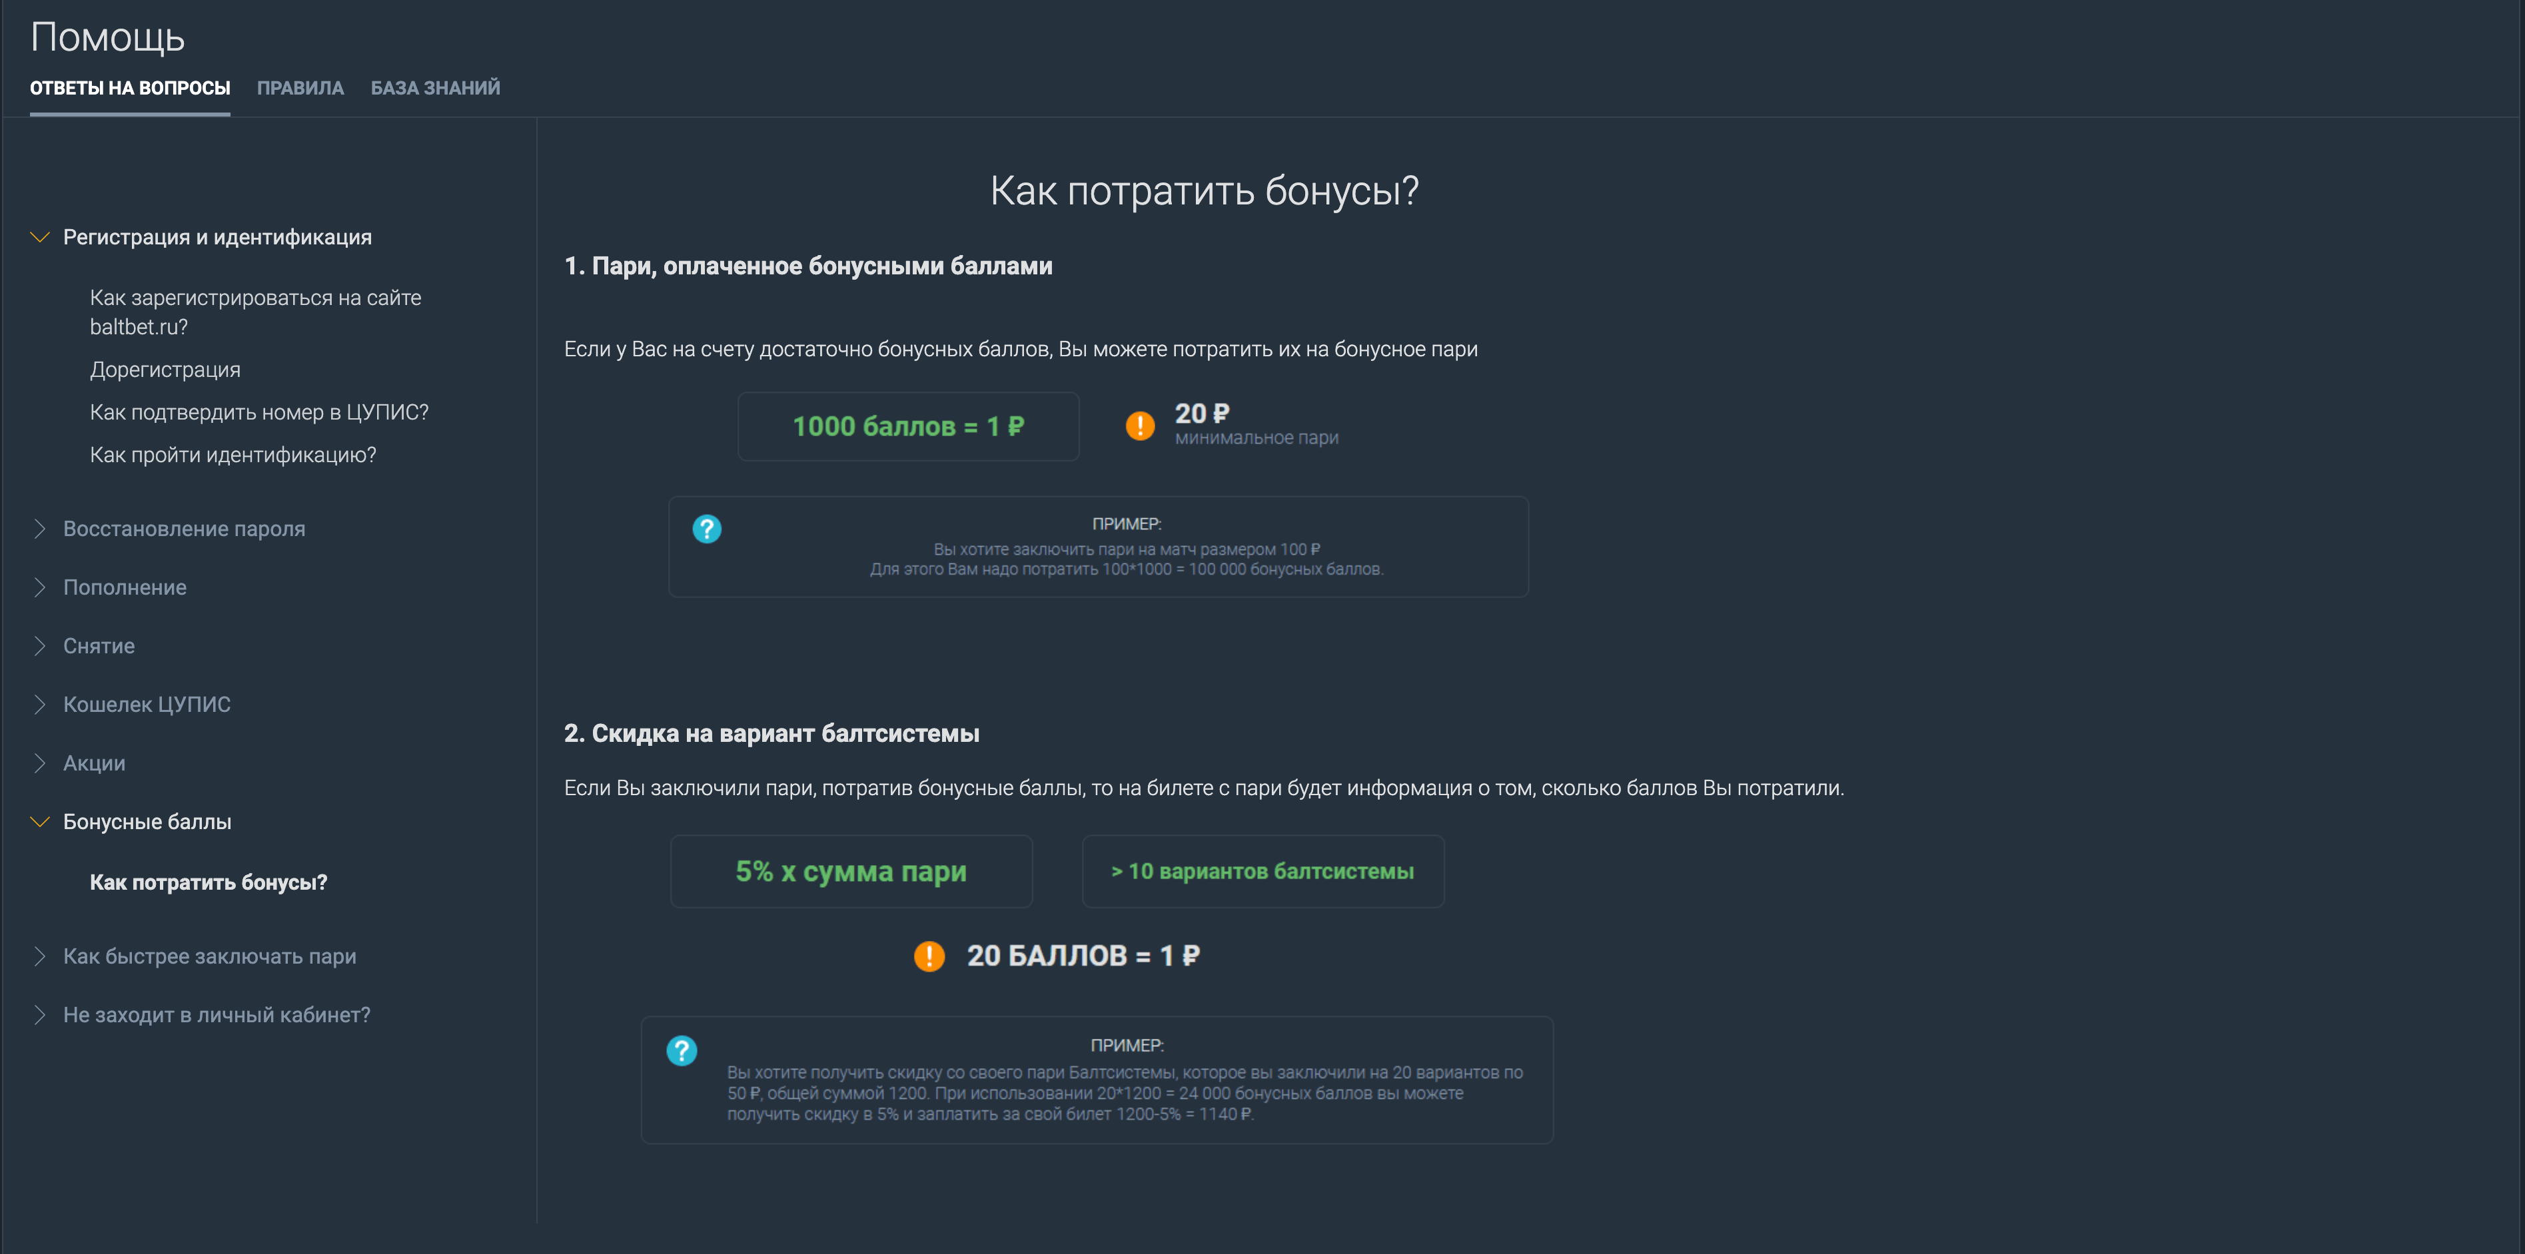Switch to the ПРАВИЛА tab
Screen dimensions: 2525x1254
300,88
